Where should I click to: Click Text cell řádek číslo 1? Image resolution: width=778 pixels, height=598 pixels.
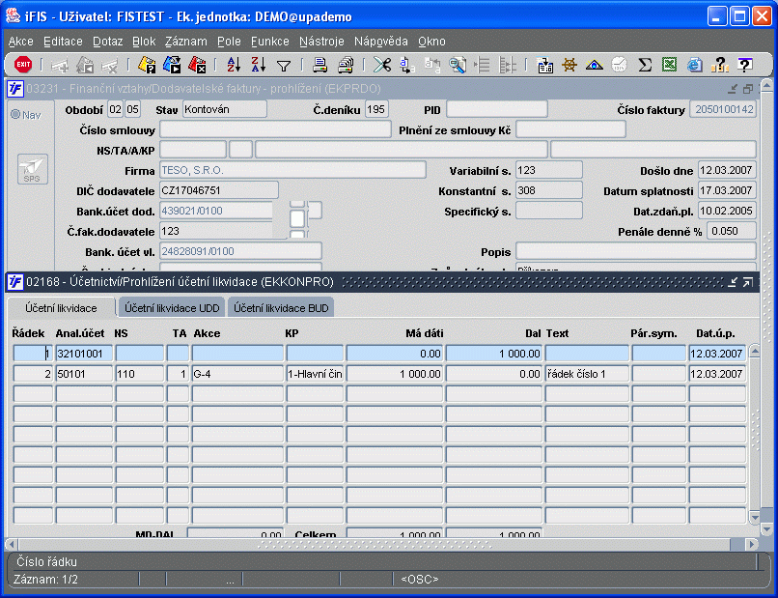pos(587,374)
